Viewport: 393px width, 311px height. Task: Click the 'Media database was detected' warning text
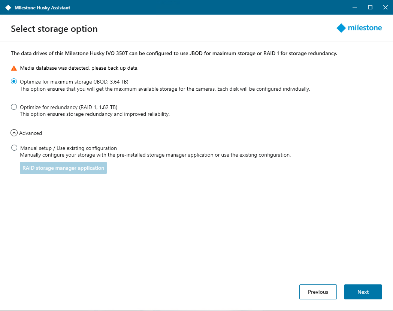(x=79, y=68)
